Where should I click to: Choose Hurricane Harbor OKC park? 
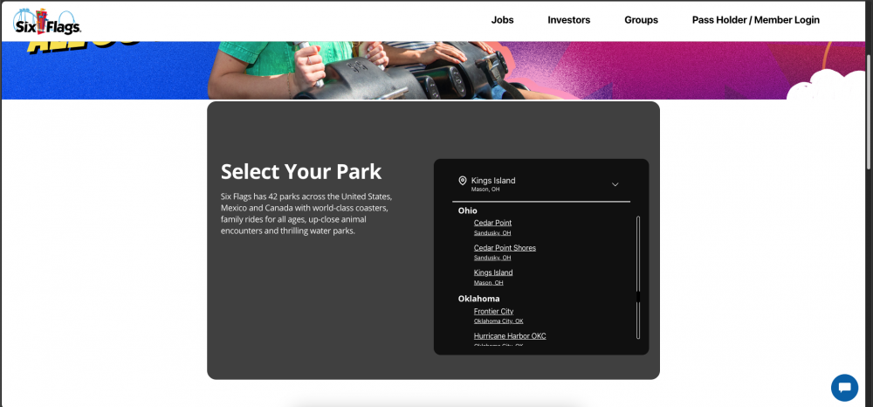click(510, 336)
